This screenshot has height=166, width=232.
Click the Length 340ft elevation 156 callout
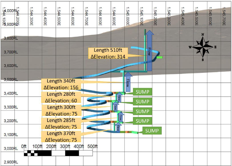pos(61,84)
